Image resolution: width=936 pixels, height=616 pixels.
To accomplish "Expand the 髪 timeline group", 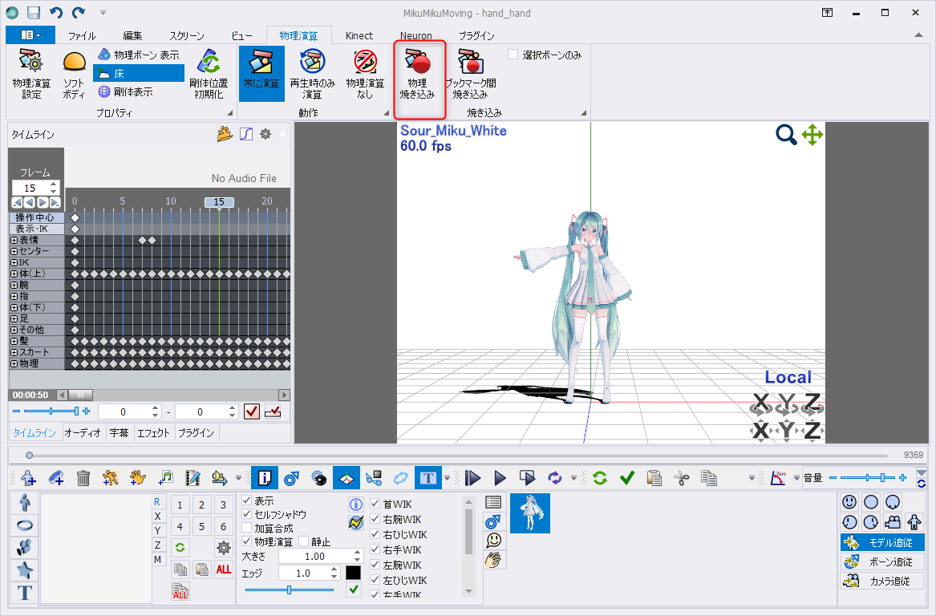I will pos(14,341).
